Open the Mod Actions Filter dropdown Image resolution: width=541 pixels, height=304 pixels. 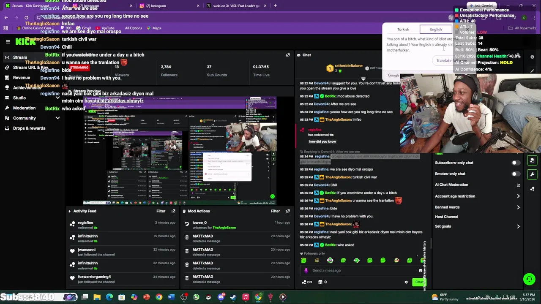pos(275,211)
